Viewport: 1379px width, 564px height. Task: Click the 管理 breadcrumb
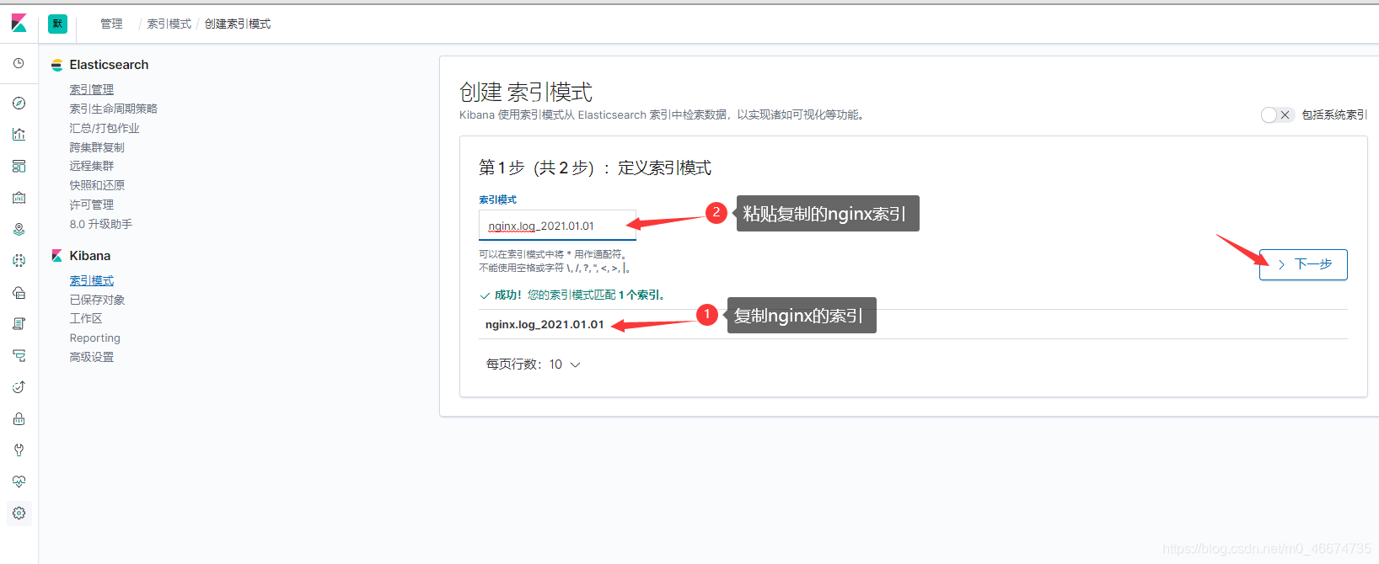(111, 24)
